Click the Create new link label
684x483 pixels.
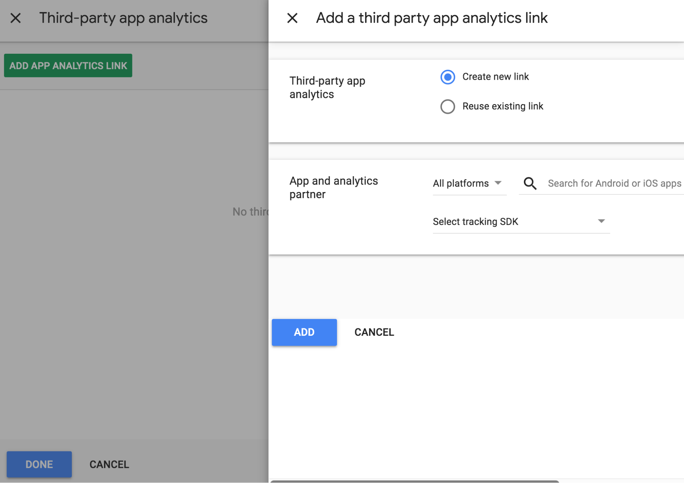(x=495, y=77)
